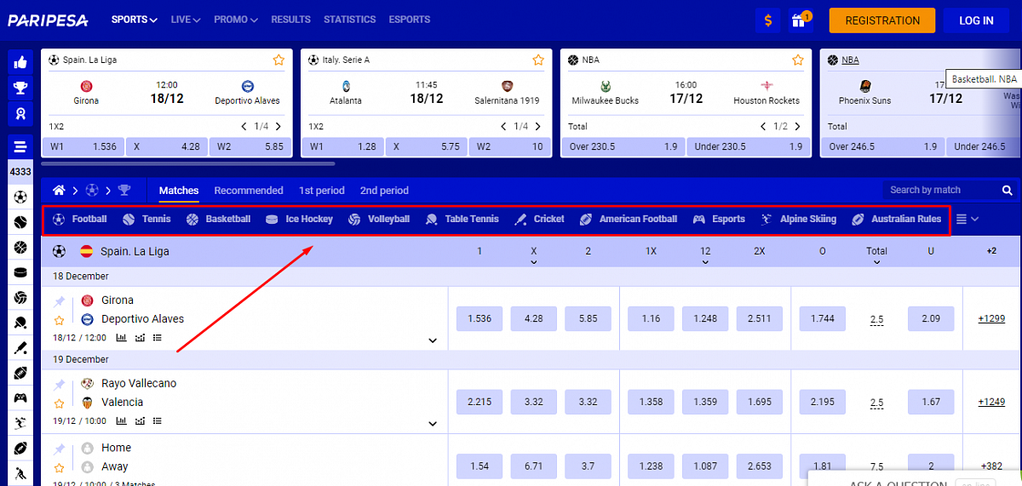
Task: Open the dollar payments icon
Action: click(x=768, y=20)
